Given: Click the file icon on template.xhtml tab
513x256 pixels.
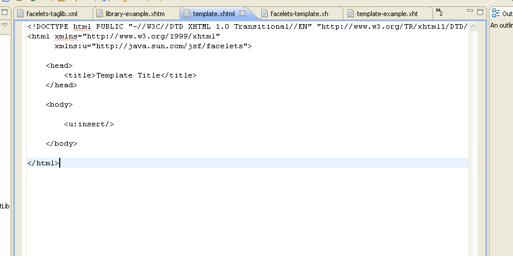Looking at the screenshot, I should tap(187, 13).
